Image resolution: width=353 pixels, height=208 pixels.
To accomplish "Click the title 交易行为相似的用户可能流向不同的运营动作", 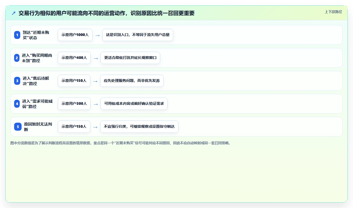I will click(107, 13).
